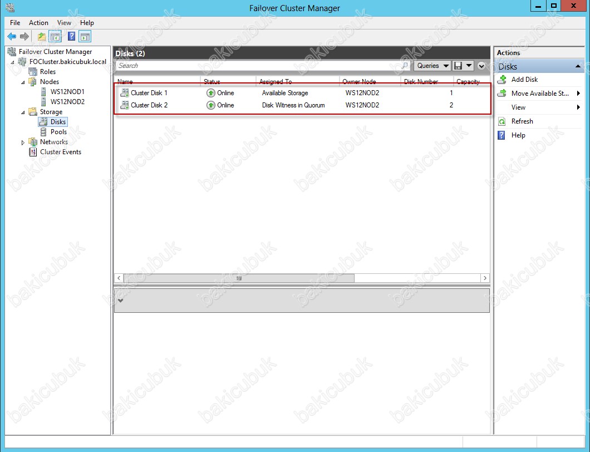
Task: Click the Cluster Disk 1 disk icon
Action: click(125, 93)
